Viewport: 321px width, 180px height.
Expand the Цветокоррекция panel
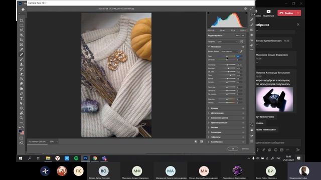pyautogui.click(x=209, y=122)
